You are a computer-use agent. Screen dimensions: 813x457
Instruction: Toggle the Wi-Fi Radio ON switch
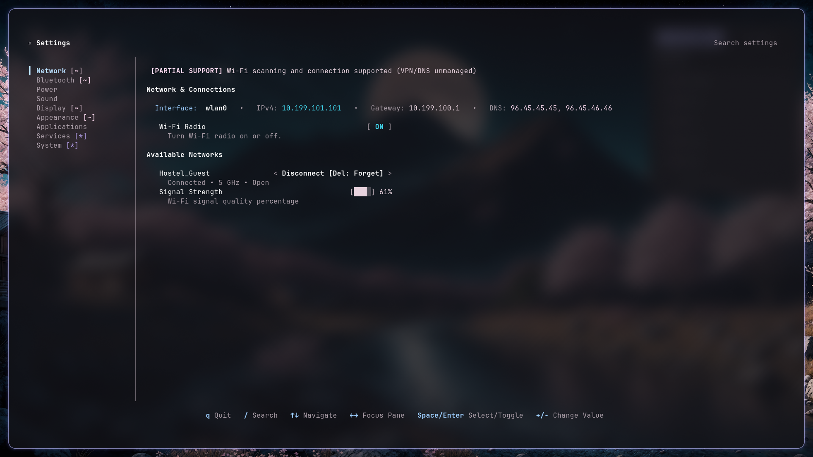point(379,127)
